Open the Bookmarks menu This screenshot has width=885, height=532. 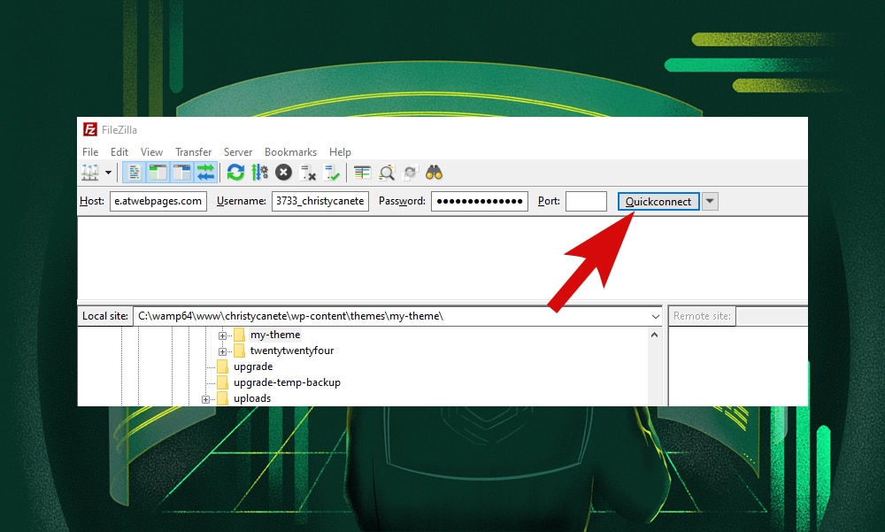[290, 151]
